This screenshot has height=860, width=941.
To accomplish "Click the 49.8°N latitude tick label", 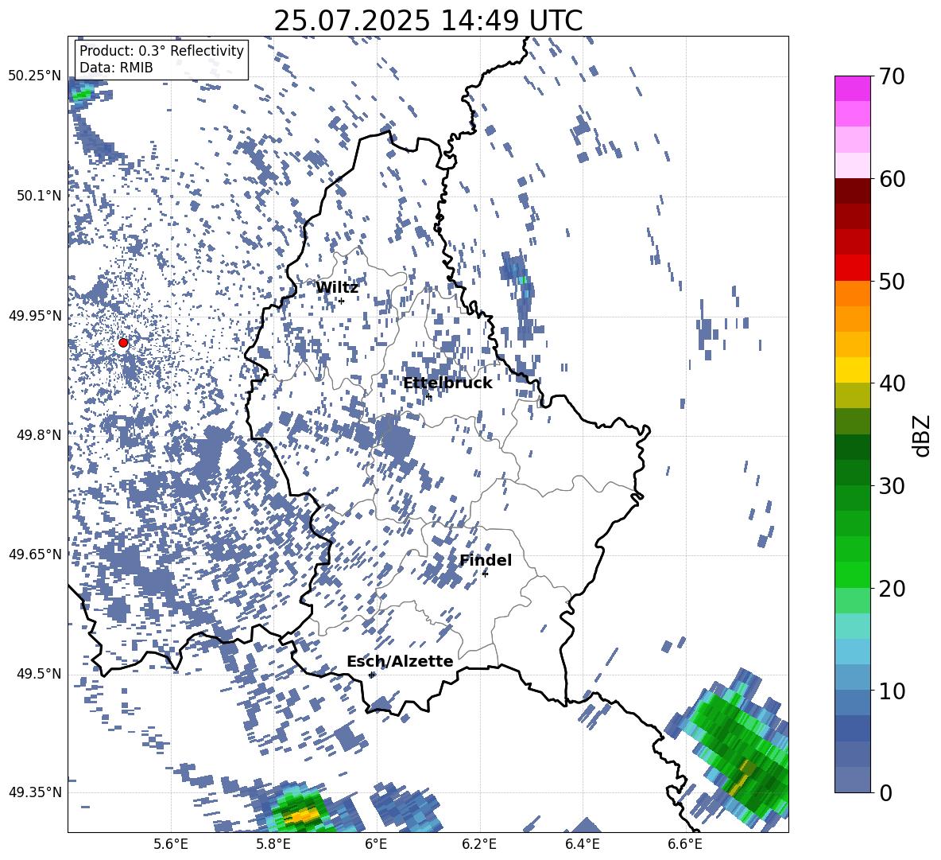I will pyautogui.click(x=39, y=435).
